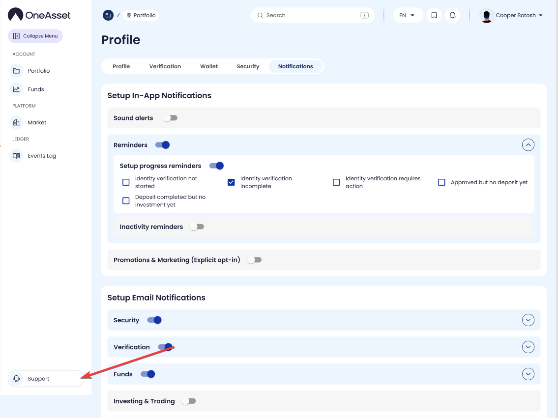Expand the Security email notifications section
Image resolution: width=558 pixels, height=418 pixels.
(x=528, y=320)
